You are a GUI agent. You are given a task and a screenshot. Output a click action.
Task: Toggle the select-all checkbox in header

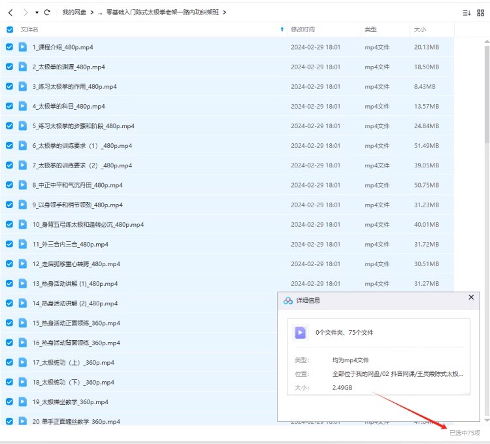click(x=9, y=29)
